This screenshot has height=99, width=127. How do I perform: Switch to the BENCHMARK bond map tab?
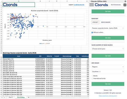106,22
